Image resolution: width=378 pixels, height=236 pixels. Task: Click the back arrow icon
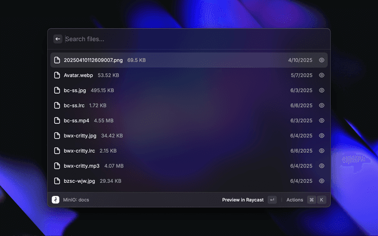(x=58, y=39)
